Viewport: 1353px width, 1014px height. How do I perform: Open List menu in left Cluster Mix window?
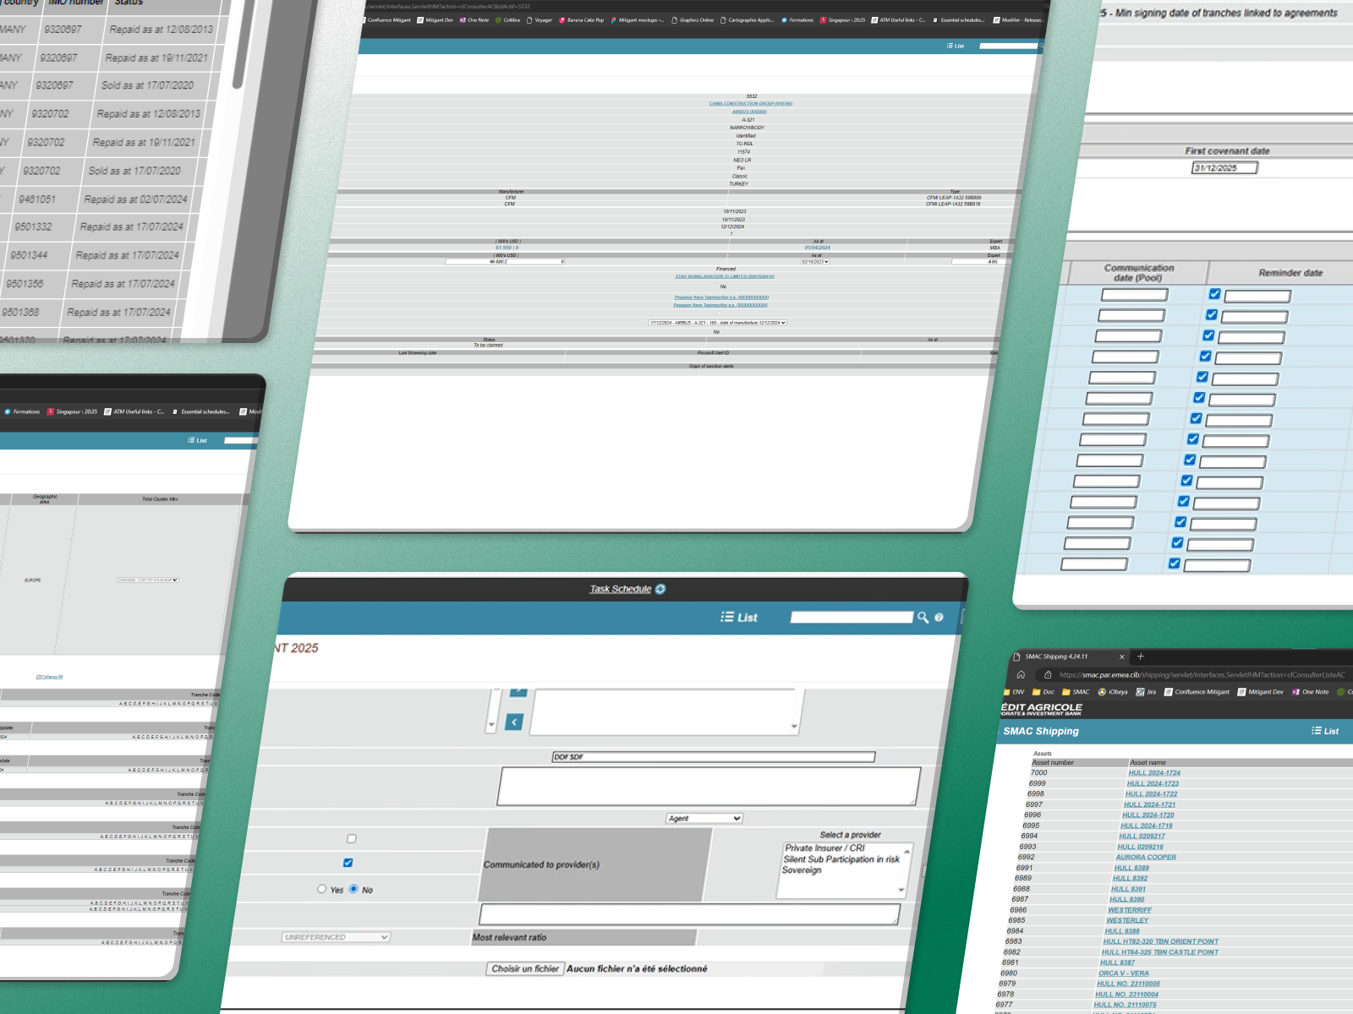(x=197, y=440)
